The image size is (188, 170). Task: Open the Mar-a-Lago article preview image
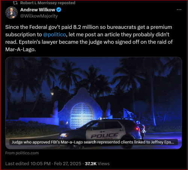[94, 103]
